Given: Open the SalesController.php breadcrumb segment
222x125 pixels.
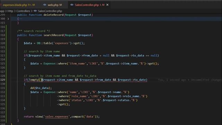Looking at the screenshot, I should [50, 11].
